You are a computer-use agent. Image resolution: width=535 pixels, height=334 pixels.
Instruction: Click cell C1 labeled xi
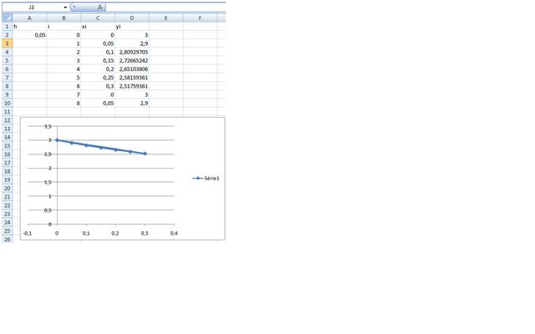pyautogui.click(x=98, y=27)
